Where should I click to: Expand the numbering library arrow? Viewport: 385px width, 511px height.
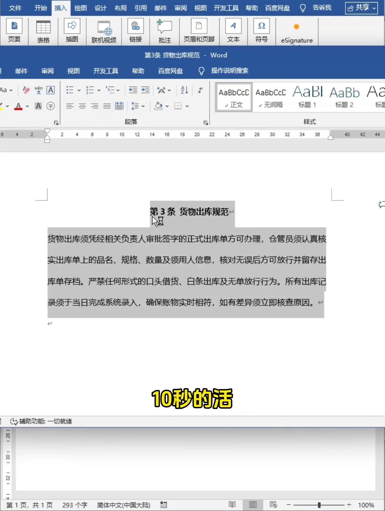[x=99, y=91]
